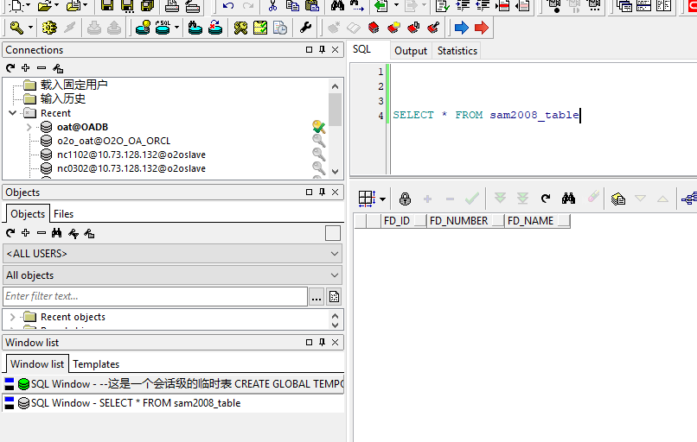Image resolution: width=697 pixels, height=442 pixels.
Task: Select the Window list tab
Action: 37,364
